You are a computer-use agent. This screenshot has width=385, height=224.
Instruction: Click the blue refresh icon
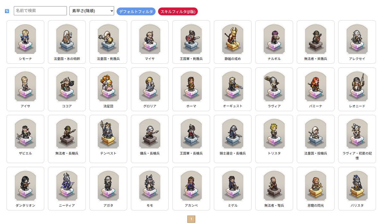[x=7, y=11]
